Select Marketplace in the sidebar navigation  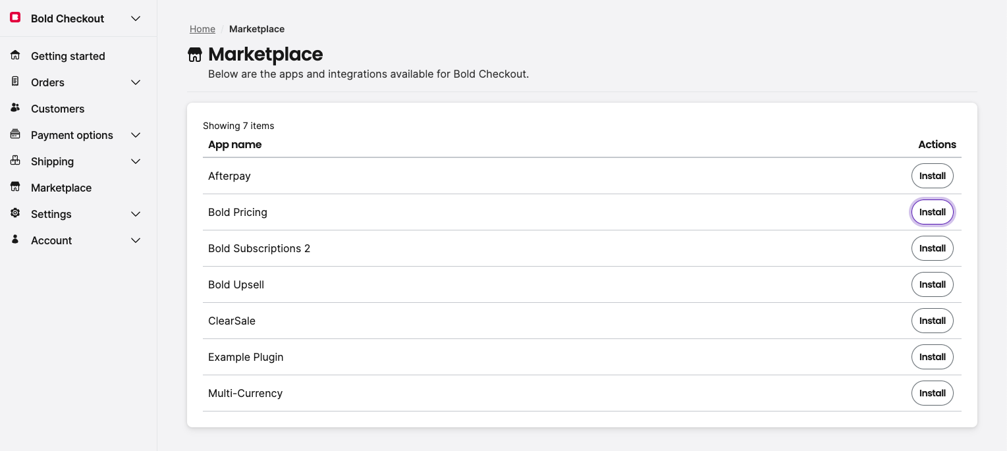[61, 187]
